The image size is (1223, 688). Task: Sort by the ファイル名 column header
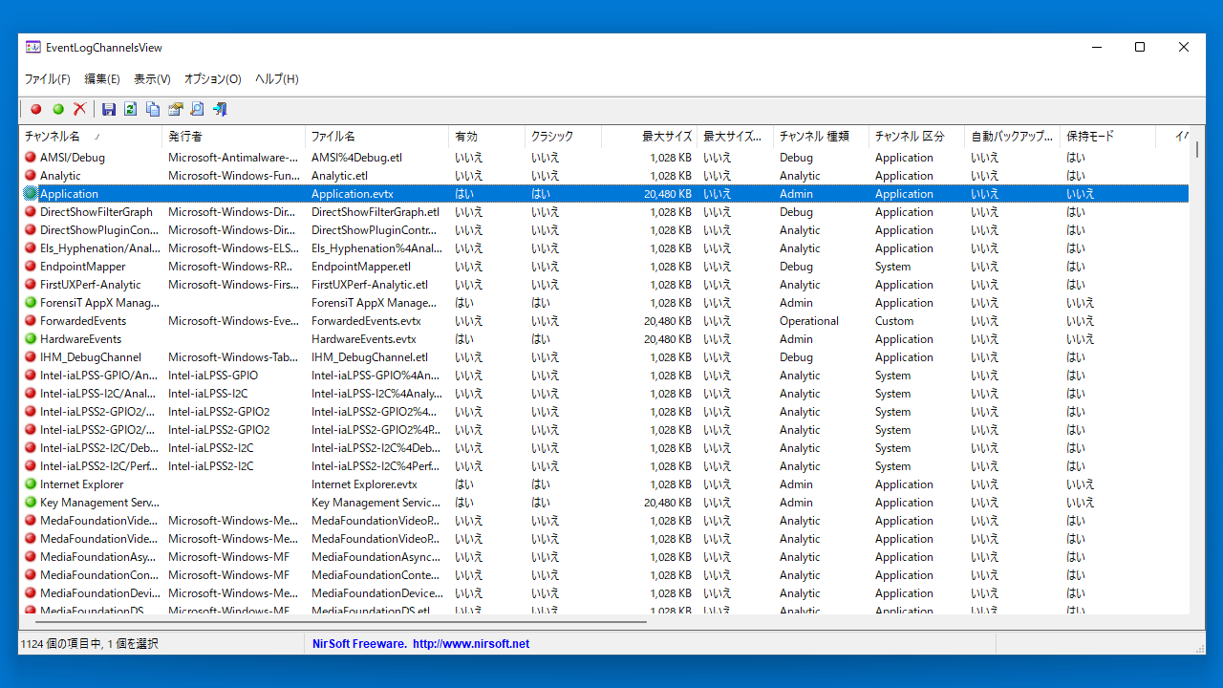click(x=376, y=137)
